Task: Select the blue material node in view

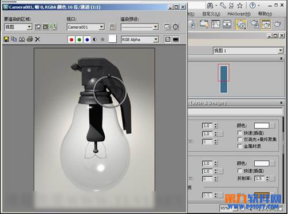Action: 224,79
